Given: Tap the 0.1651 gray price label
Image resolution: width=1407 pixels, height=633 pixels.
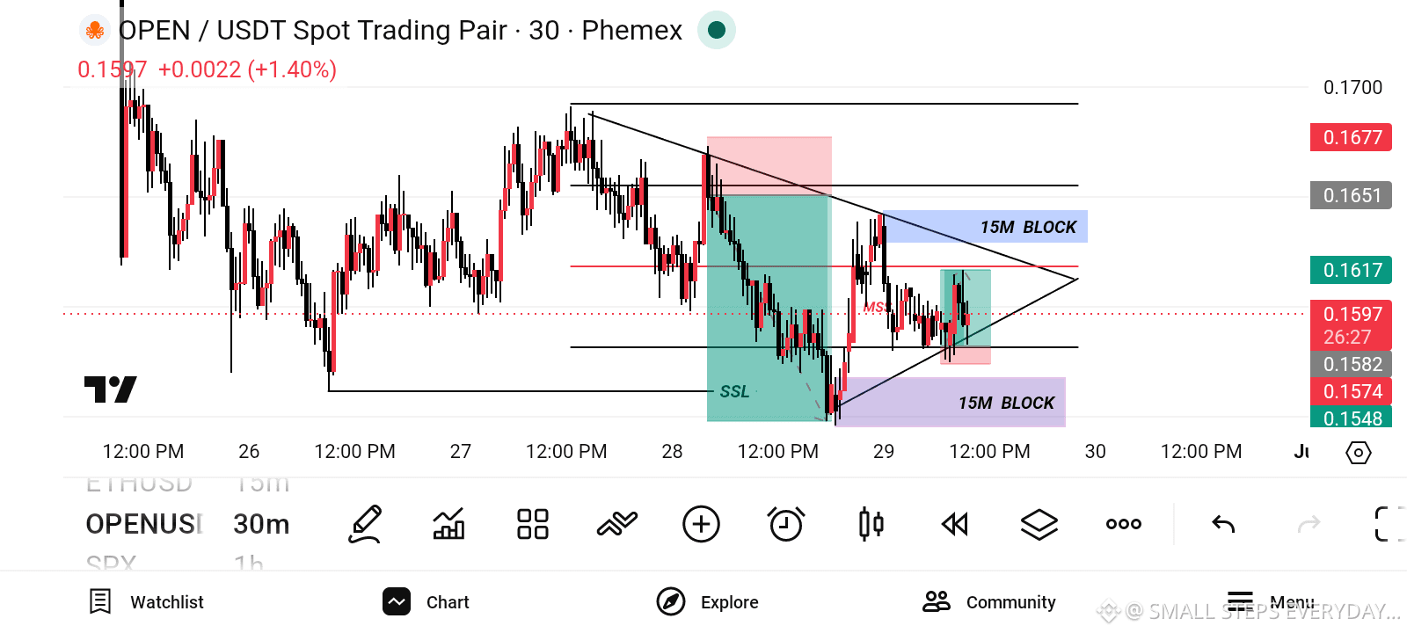Looking at the screenshot, I should pos(1352,195).
